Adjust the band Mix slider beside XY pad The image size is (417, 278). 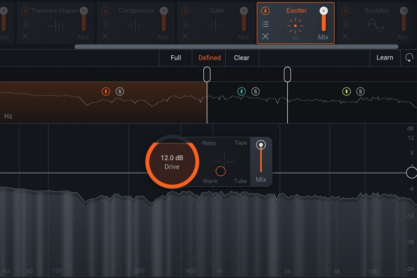pyautogui.click(x=261, y=157)
